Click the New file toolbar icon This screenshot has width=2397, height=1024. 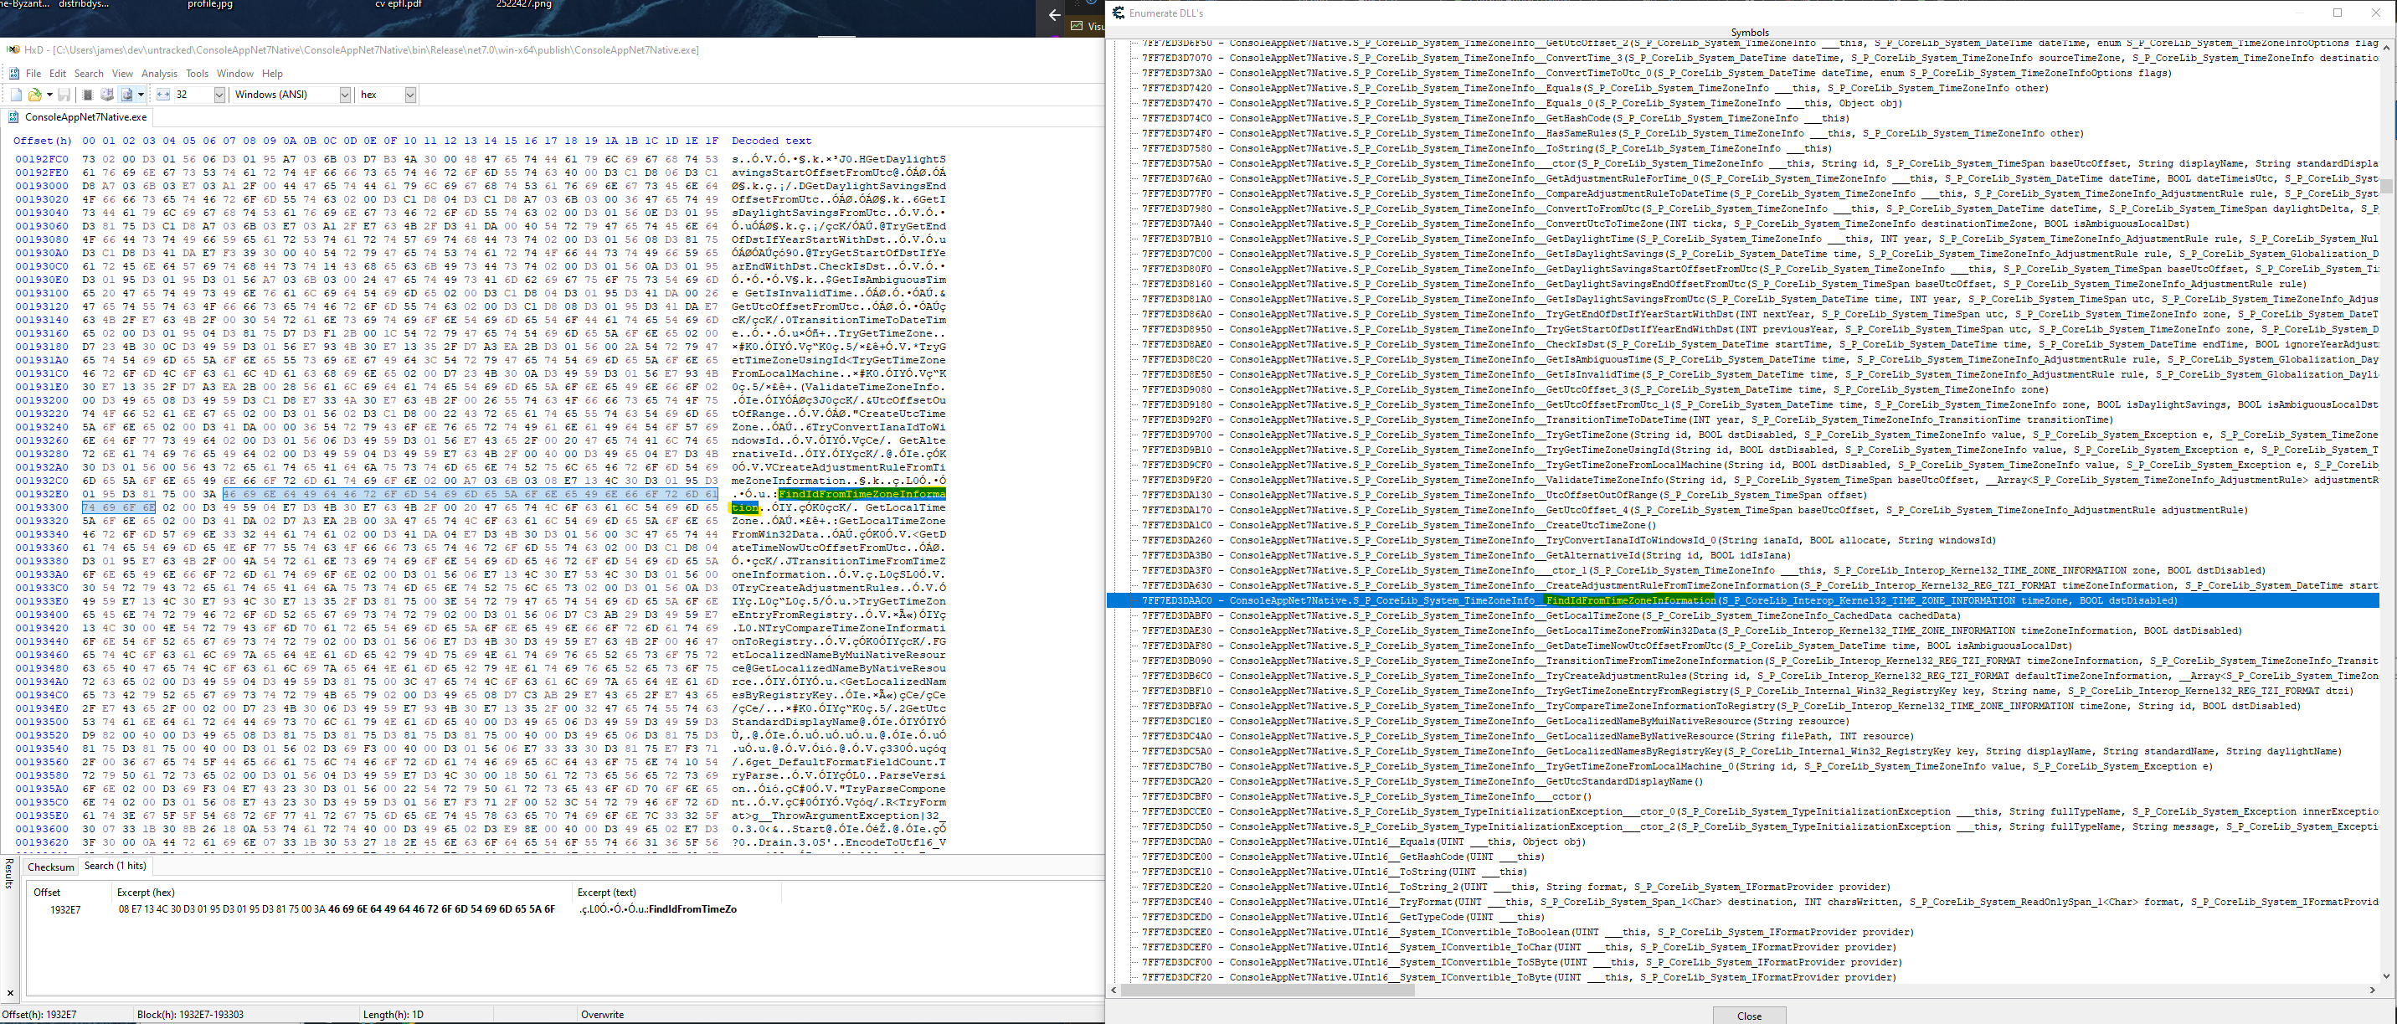pos(16,95)
